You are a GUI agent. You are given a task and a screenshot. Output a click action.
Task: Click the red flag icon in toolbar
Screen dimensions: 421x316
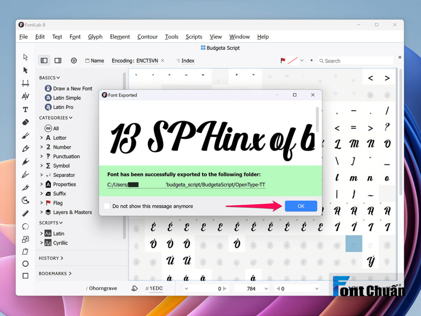click(283, 61)
